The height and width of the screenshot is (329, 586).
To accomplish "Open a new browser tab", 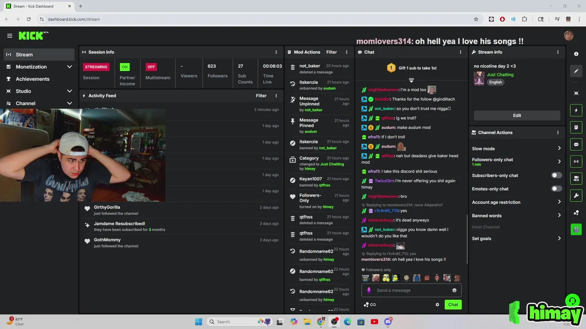I will (x=81, y=6).
